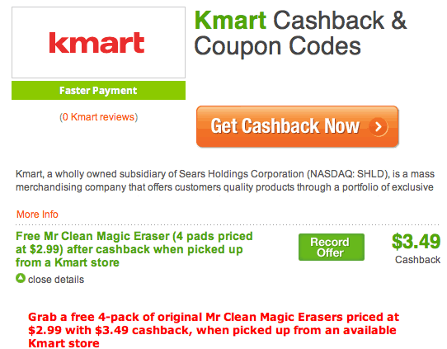
Task: Collapse offer using the green triangle icon
Action: [x=21, y=278]
